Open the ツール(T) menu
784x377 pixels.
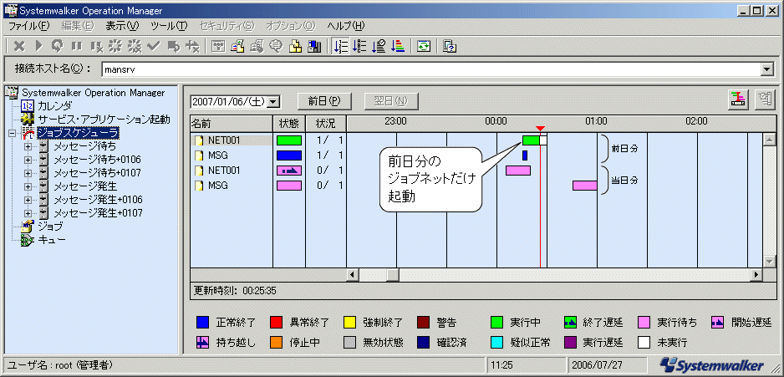[170, 26]
